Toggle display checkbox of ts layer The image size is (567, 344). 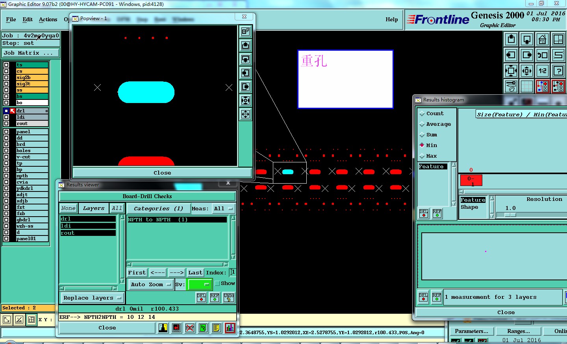[6, 65]
